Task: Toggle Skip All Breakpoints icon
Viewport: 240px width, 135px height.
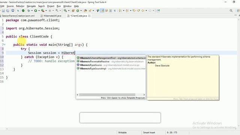Action: coord(18,10)
